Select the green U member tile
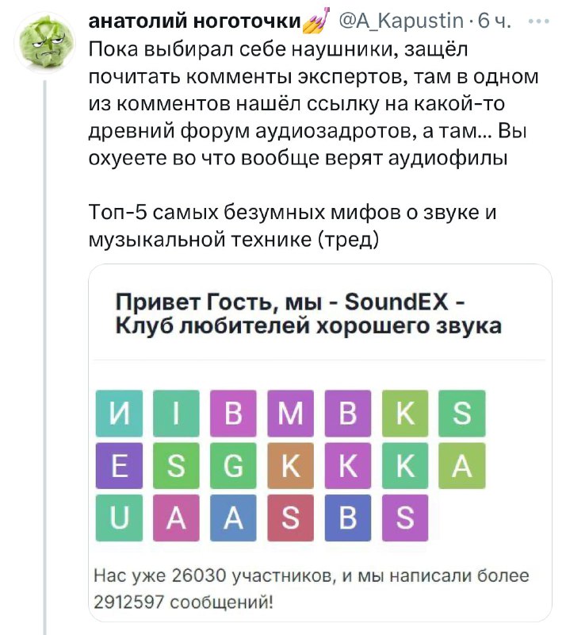This screenshot has width=566, height=635. [x=118, y=518]
